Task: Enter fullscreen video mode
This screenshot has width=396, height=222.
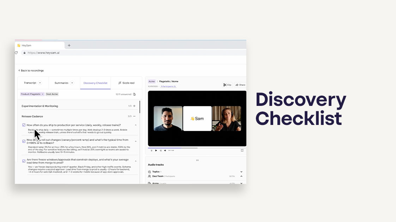Action: point(242,150)
